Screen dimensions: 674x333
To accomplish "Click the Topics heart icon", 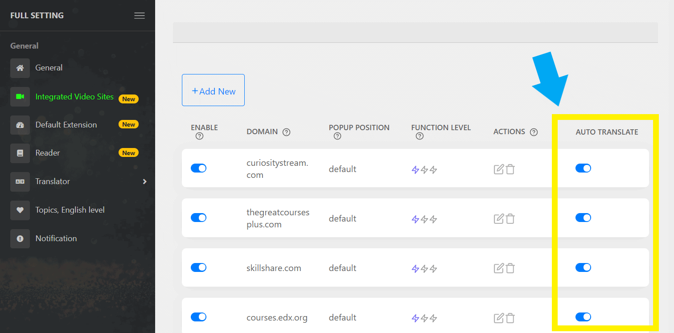I will 20,210.
